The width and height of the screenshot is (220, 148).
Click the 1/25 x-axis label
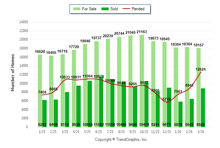(42, 132)
